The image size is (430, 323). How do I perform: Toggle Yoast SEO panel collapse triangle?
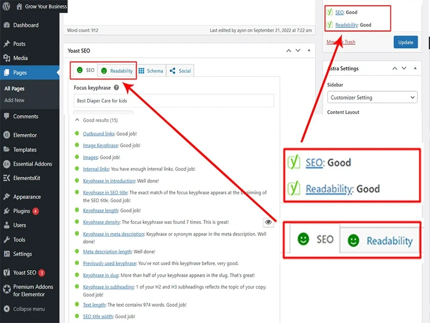click(309, 50)
